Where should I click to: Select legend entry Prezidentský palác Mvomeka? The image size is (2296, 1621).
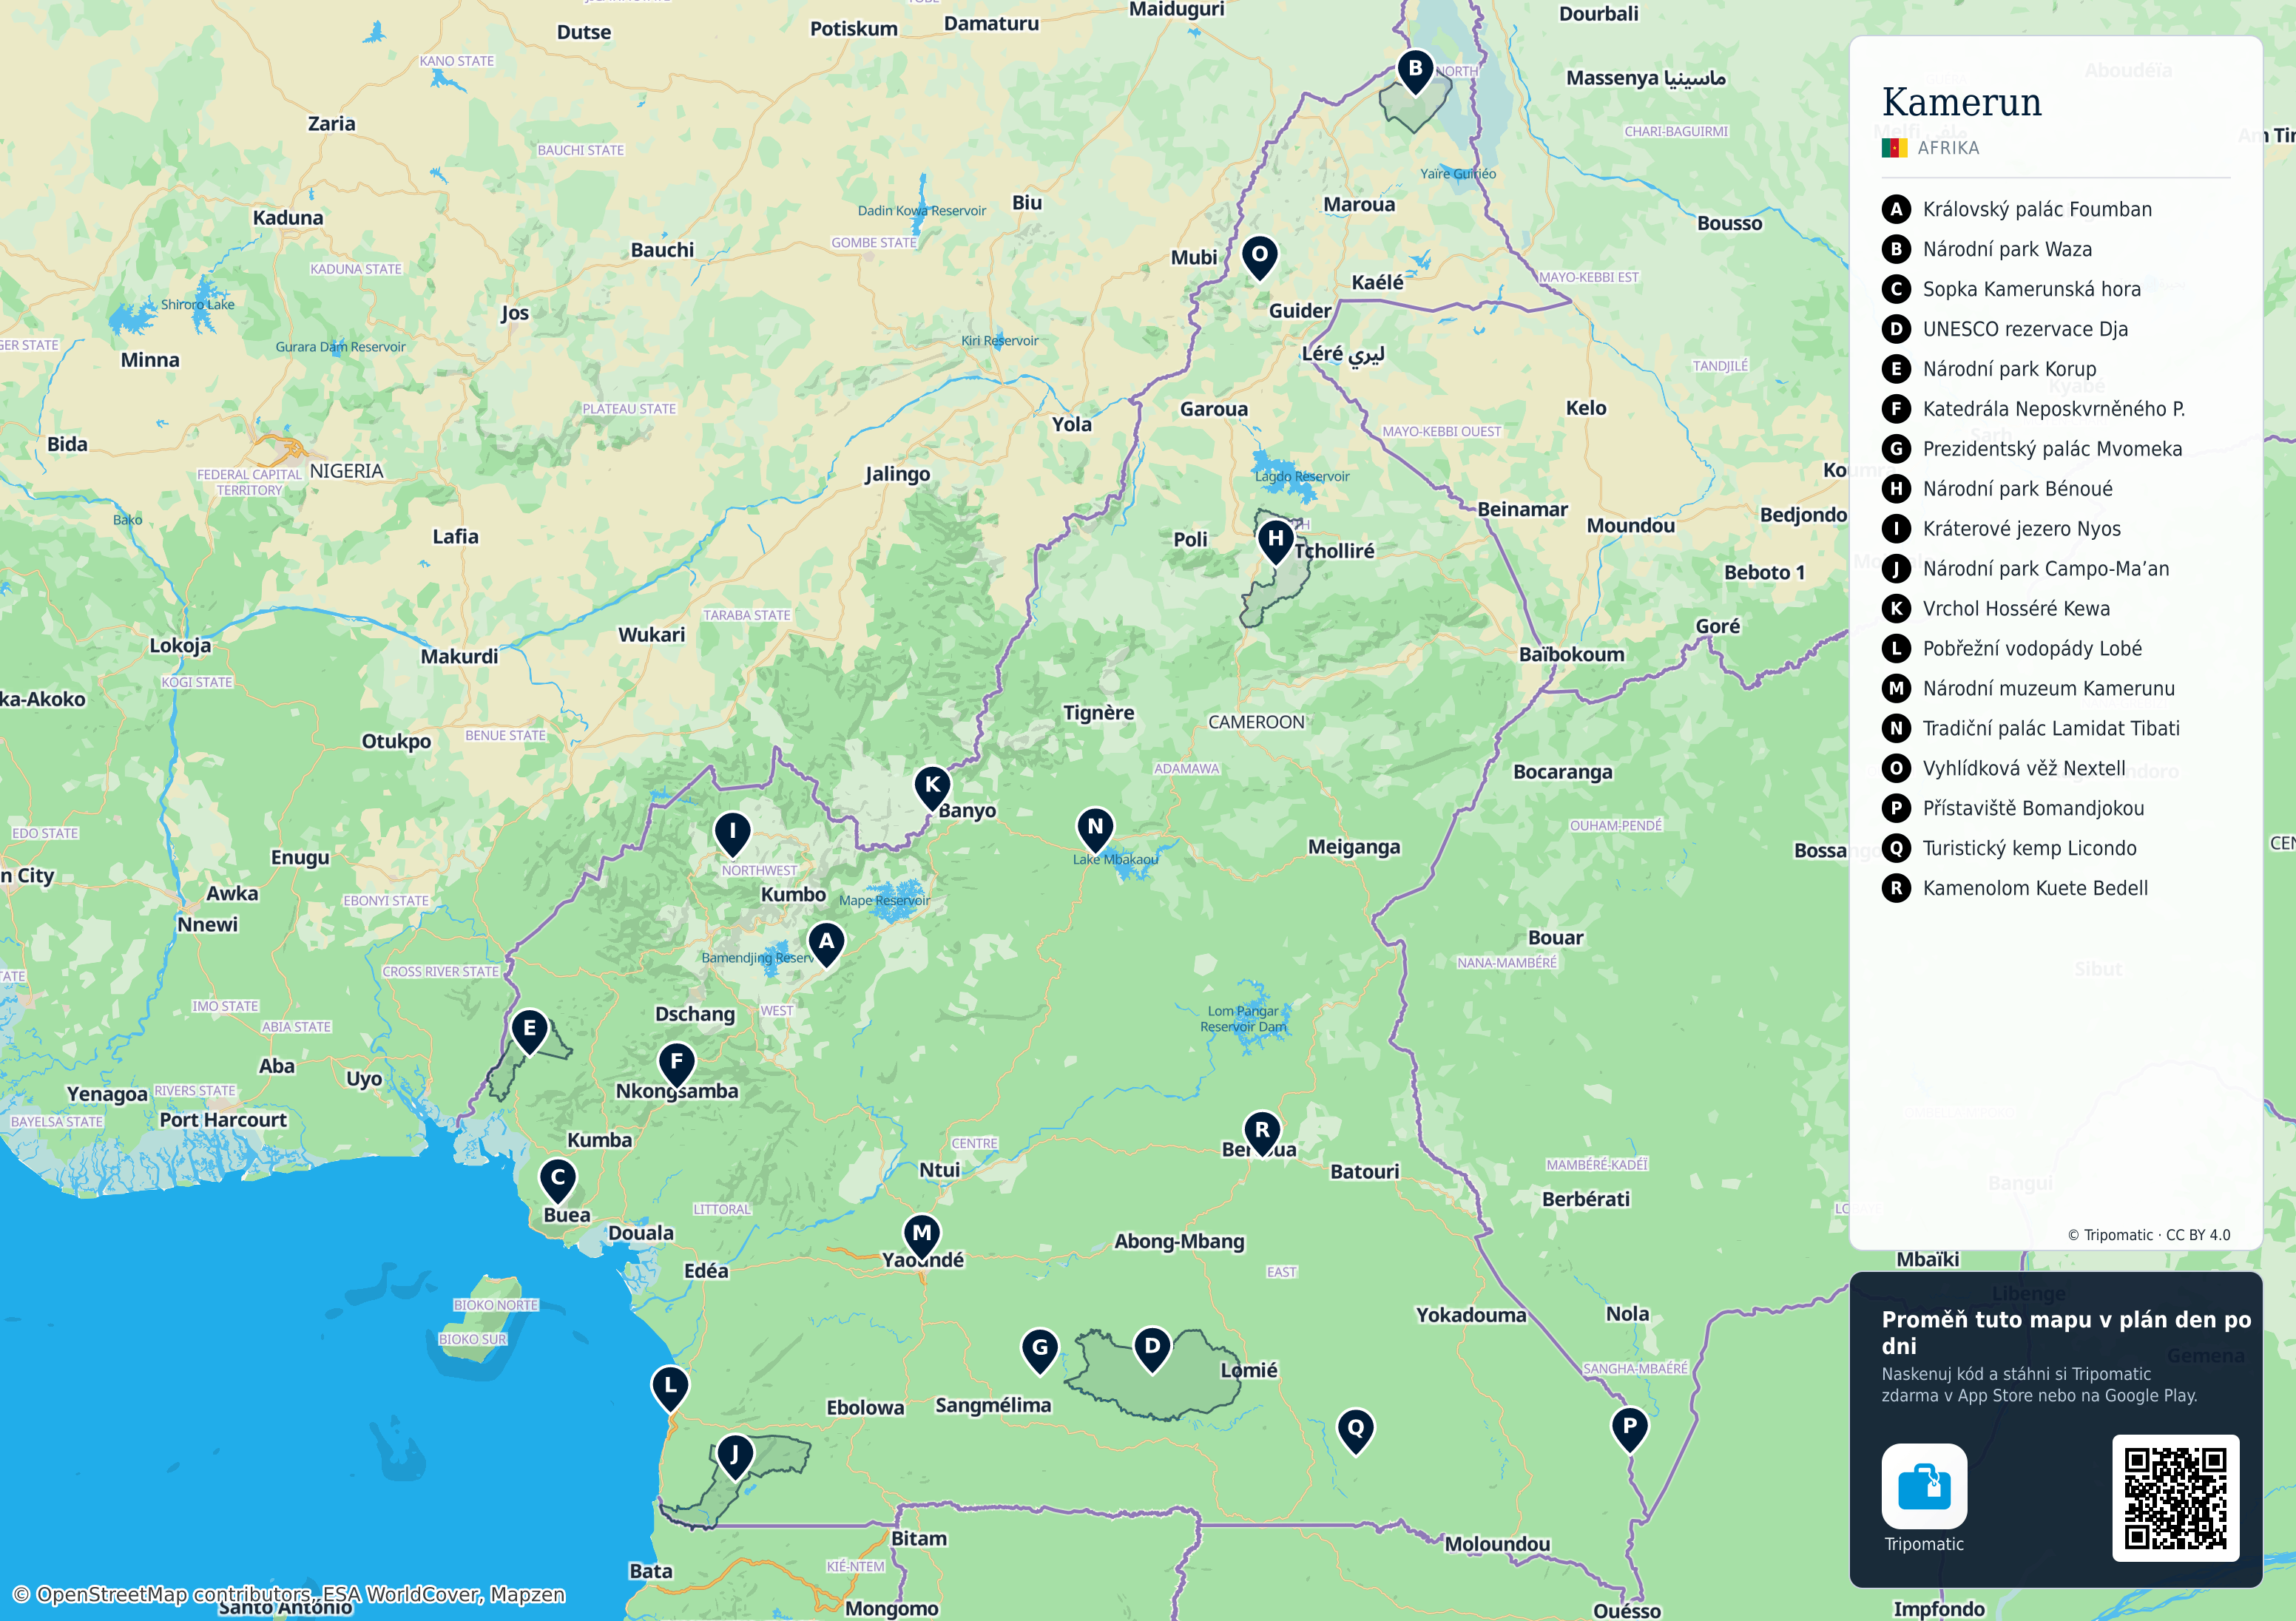[x=2033, y=449]
